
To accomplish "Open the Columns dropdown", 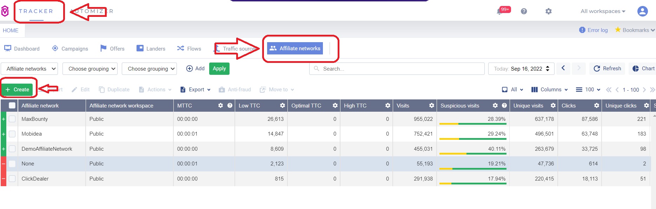I will click(x=550, y=90).
